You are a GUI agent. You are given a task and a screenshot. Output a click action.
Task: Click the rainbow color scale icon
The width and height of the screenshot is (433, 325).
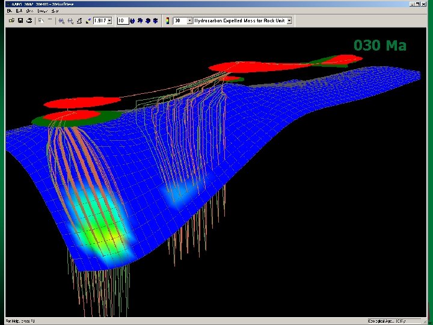[167, 20]
